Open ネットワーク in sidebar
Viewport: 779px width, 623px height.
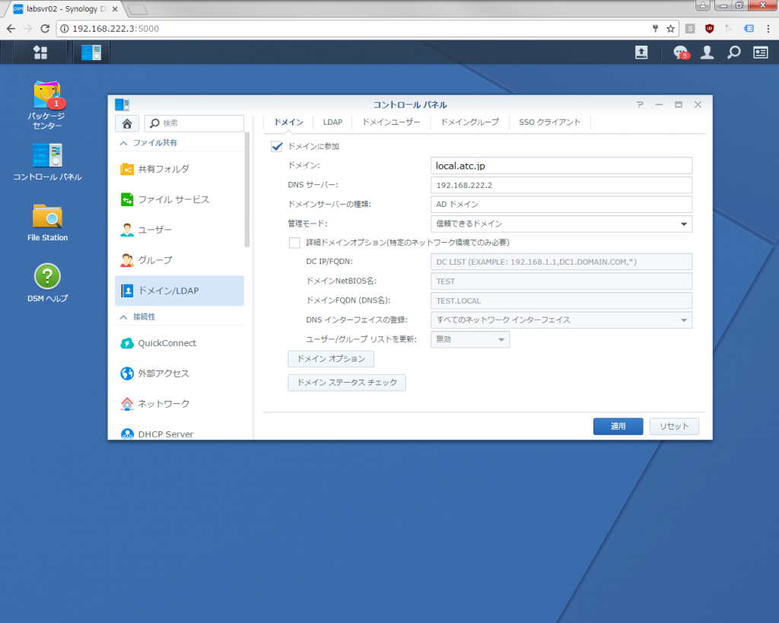point(180,403)
